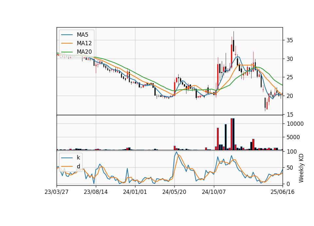
Task: Click the MA5 legend label
Action: 82,35
